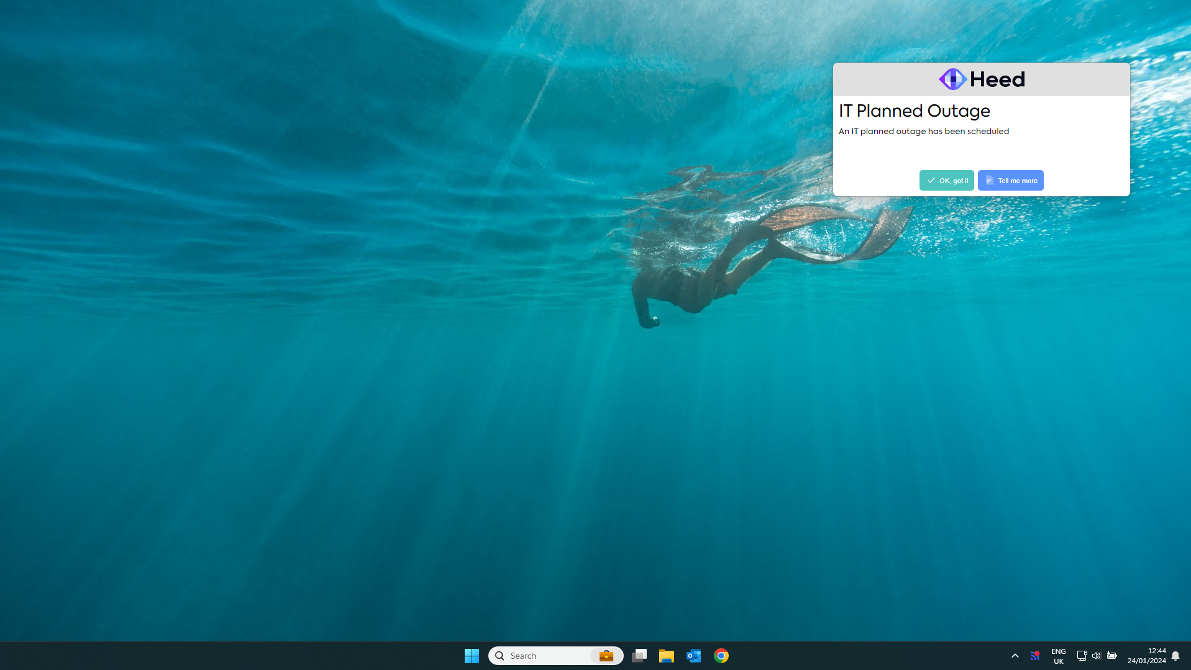This screenshot has width=1191, height=670.
Task: Click the taskbar Search box
Action: click(x=555, y=656)
